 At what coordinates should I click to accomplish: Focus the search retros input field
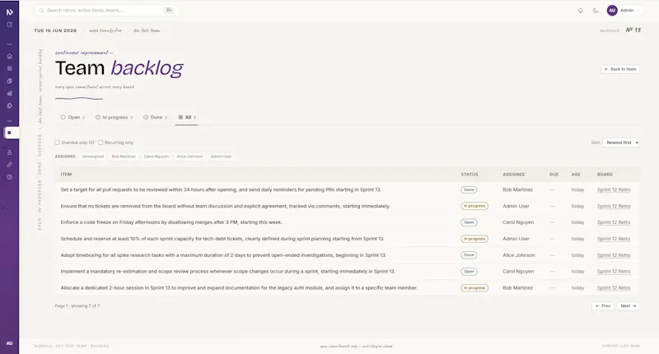tap(105, 10)
